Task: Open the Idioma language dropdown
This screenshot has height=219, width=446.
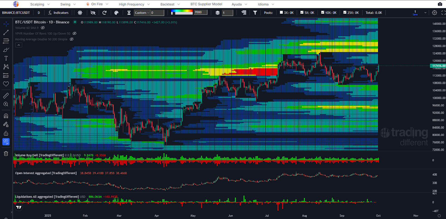Action: 266,4
